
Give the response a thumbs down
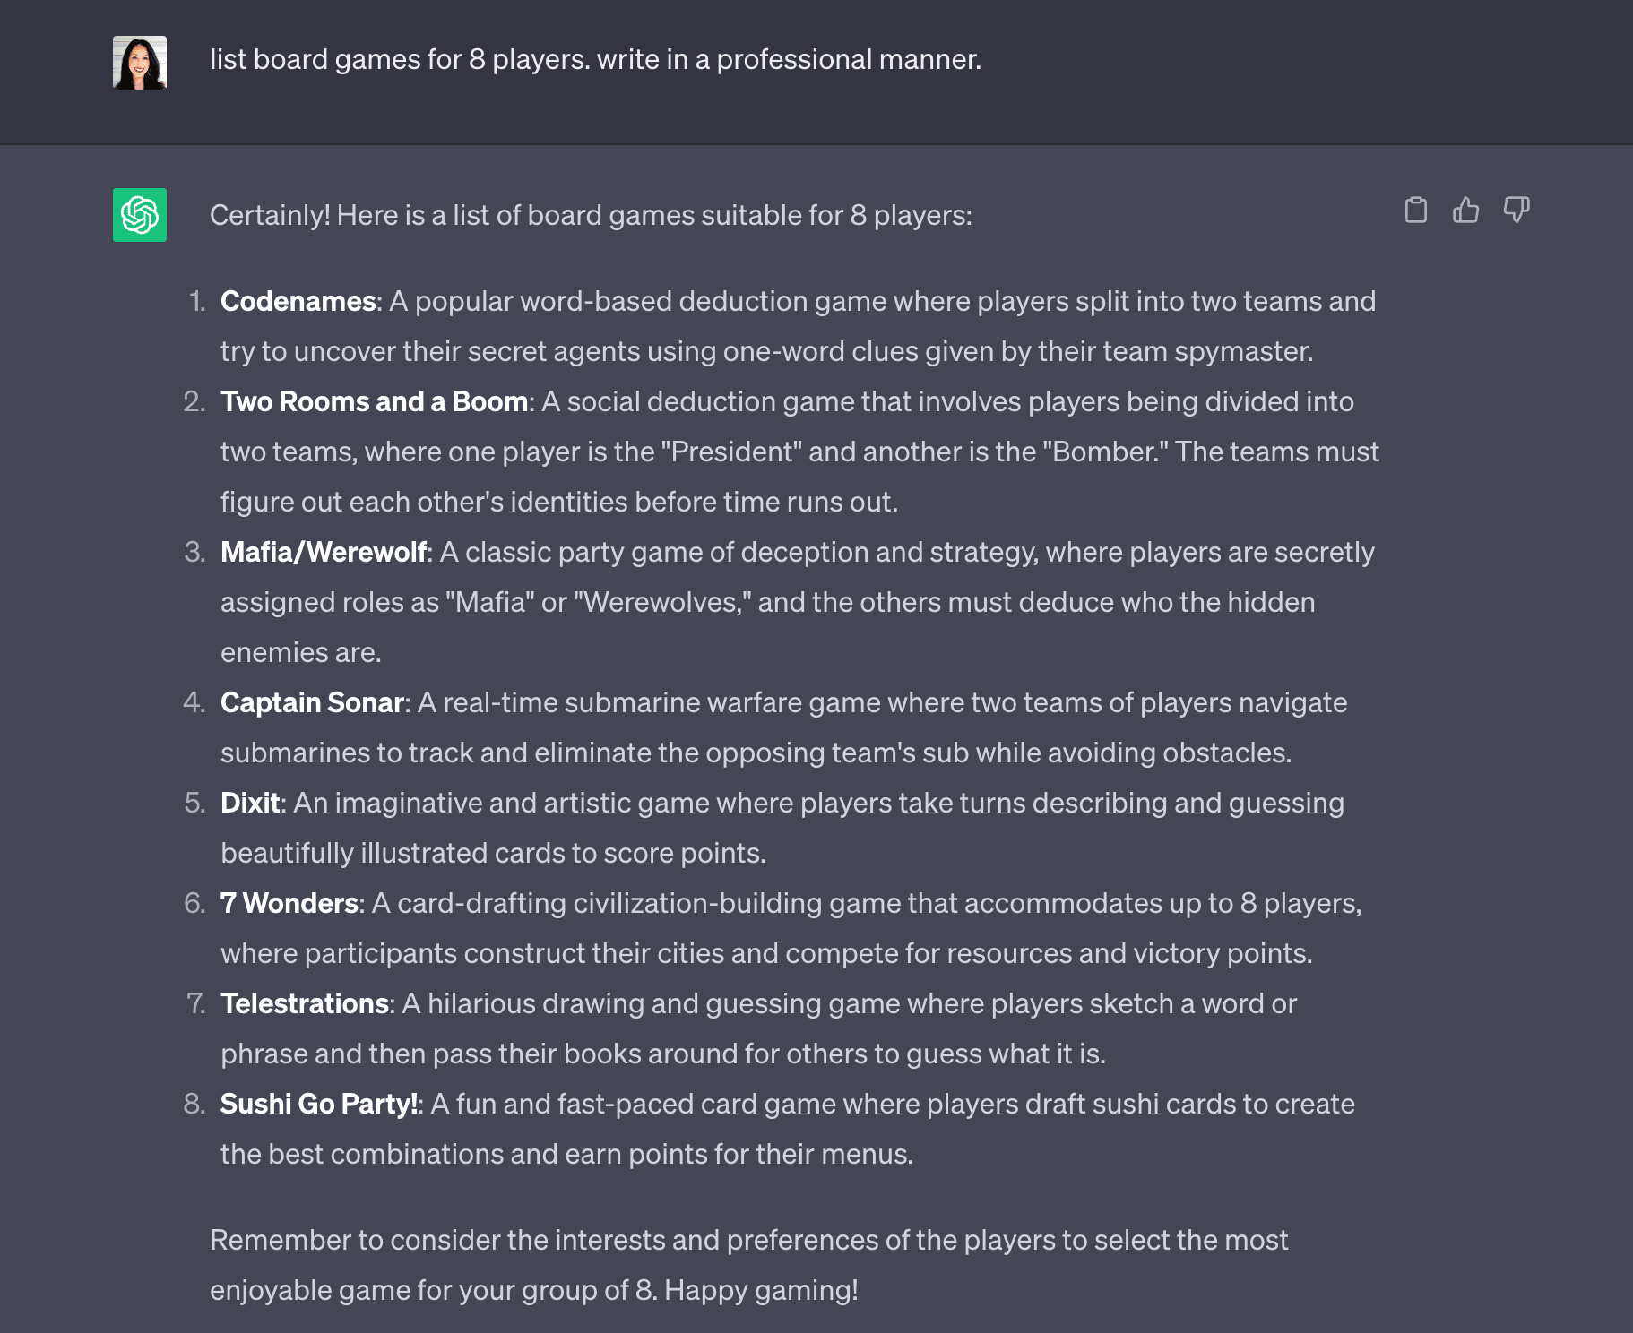point(1516,210)
